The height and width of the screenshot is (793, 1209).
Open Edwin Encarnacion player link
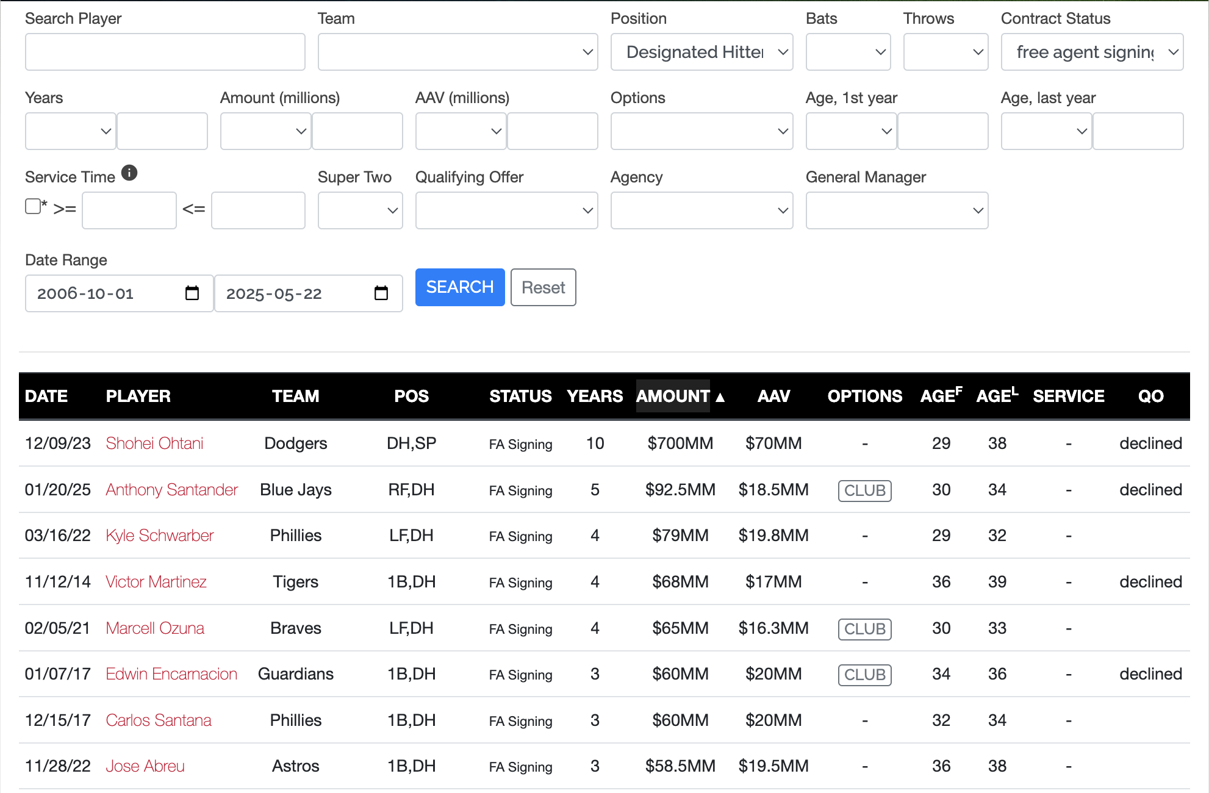tap(171, 674)
